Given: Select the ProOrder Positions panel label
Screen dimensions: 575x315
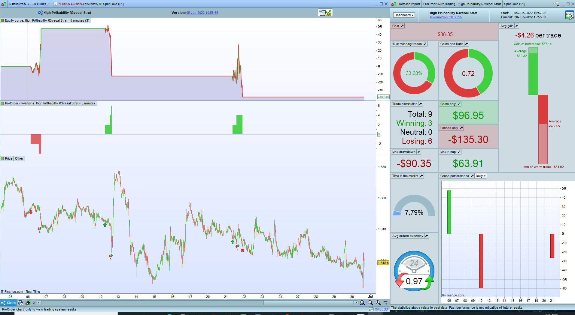Looking at the screenshot, I should (48, 103).
